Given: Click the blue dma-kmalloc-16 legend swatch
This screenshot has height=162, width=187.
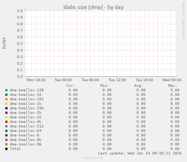Looking at the screenshot, I should click(x=6, y=95).
